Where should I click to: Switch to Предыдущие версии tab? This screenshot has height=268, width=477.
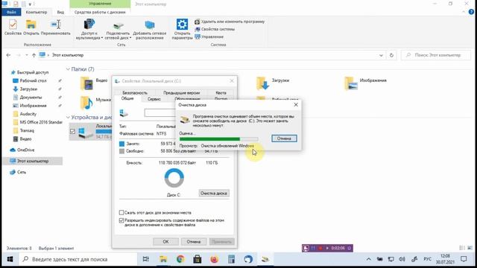click(x=181, y=92)
